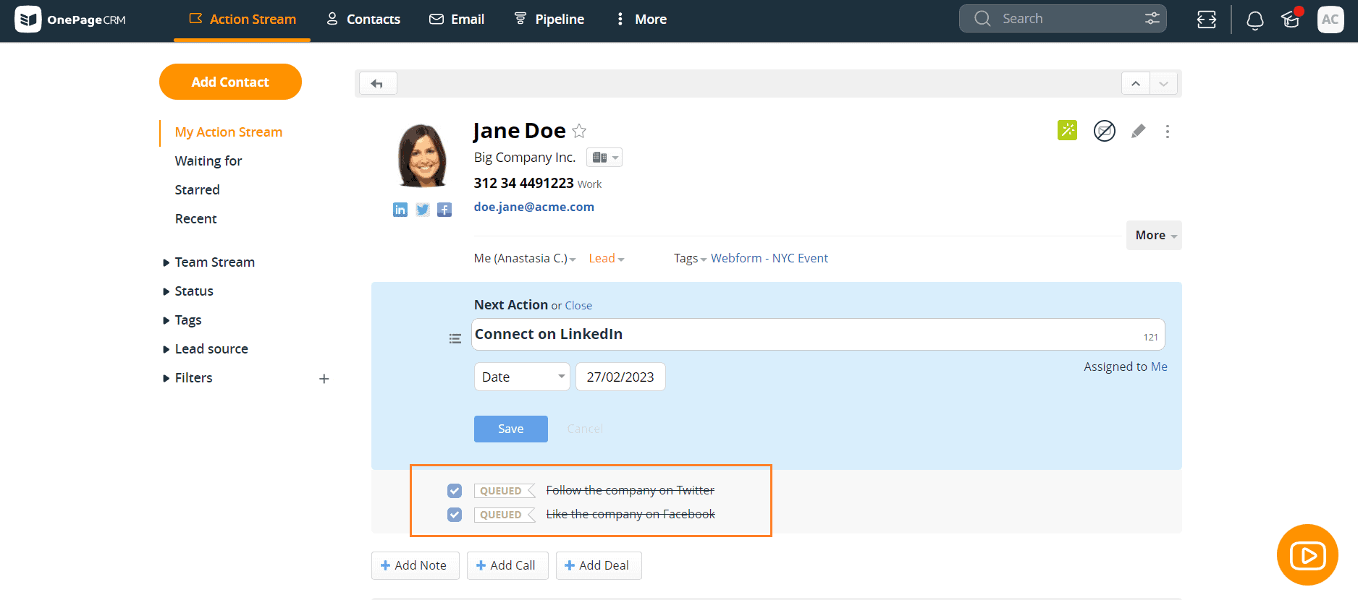The width and height of the screenshot is (1358, 600).
Task: Open the contact Tags dropdown
Action: [690, 258]
